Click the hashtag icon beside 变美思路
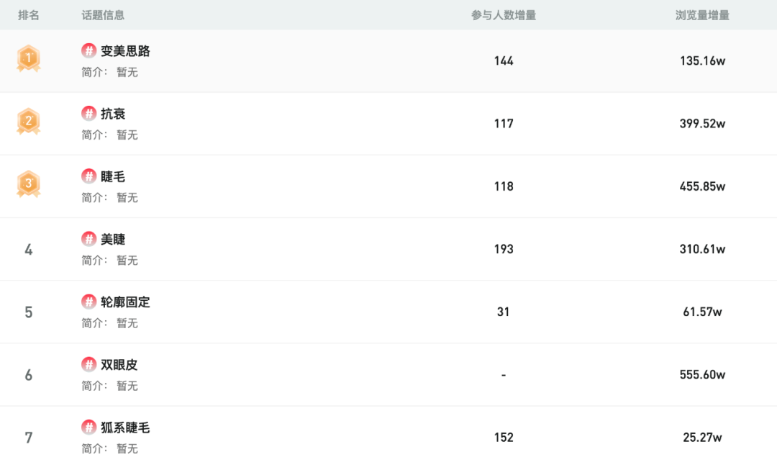This screenshot has height=457, width=777. click(x=88, y=50)
